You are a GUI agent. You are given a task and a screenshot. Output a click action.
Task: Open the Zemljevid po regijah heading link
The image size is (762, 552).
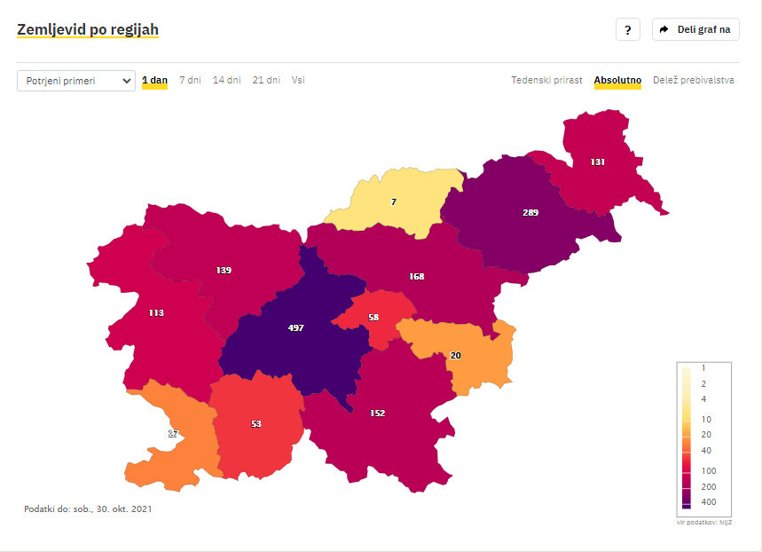click(x=88, y=29)
